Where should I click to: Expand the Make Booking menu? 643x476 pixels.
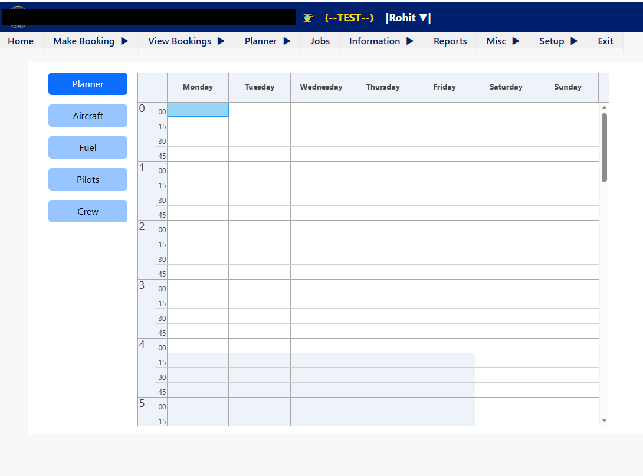90,41
